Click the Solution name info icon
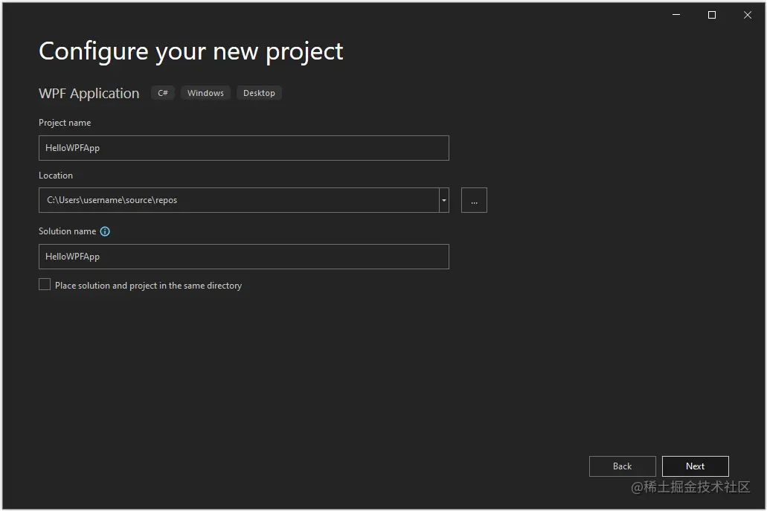Screen dimensions: 767x511 click(105, 231)
